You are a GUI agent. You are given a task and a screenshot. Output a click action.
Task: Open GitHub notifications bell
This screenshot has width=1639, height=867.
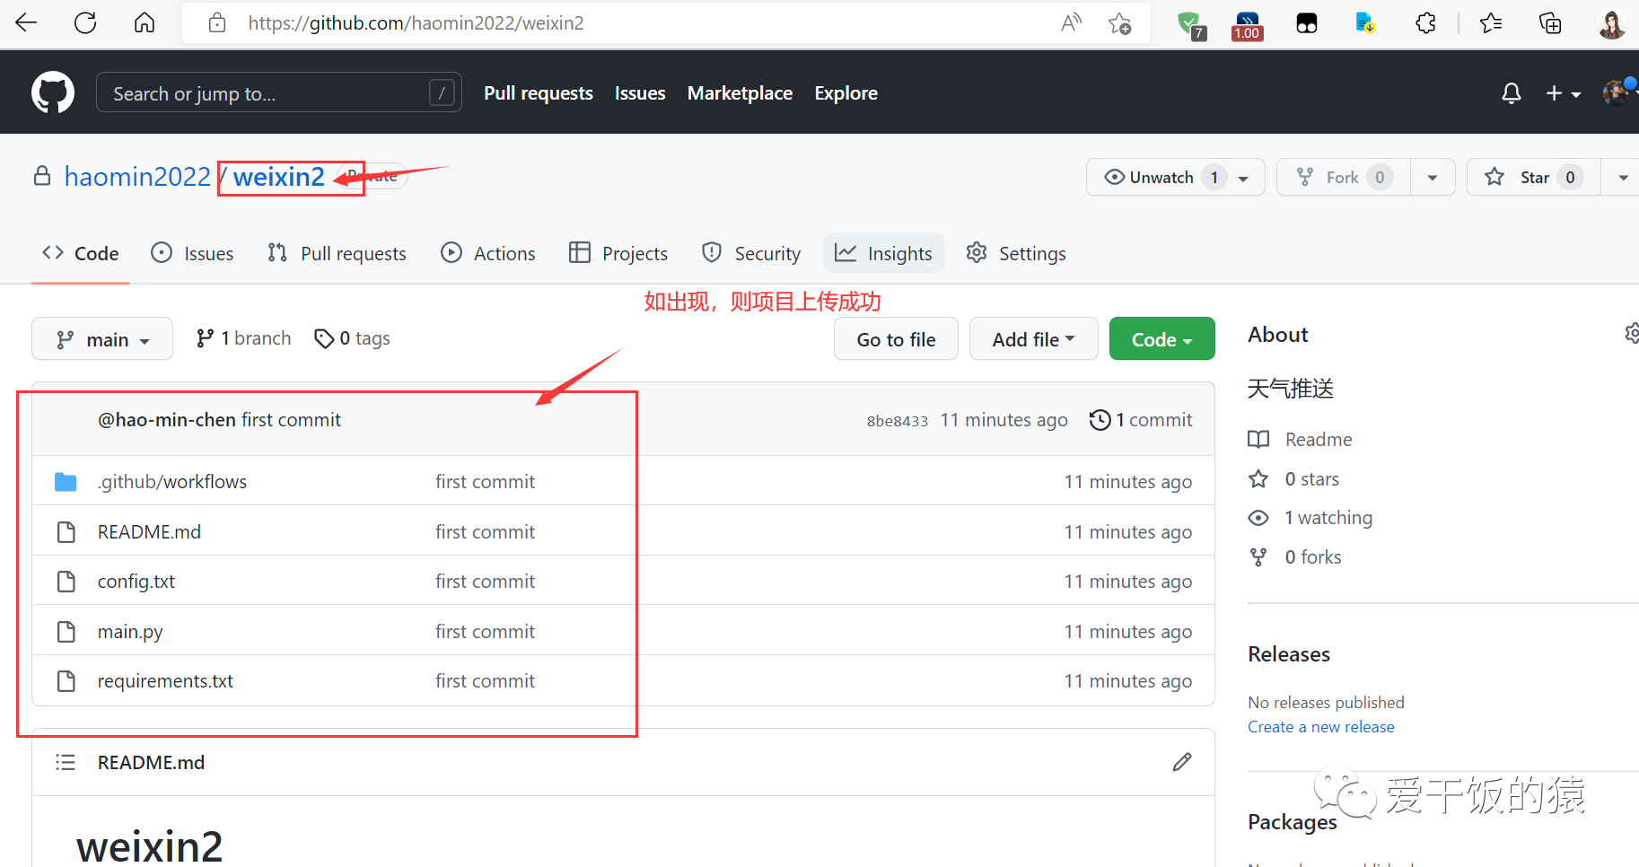click(1512, 93)
